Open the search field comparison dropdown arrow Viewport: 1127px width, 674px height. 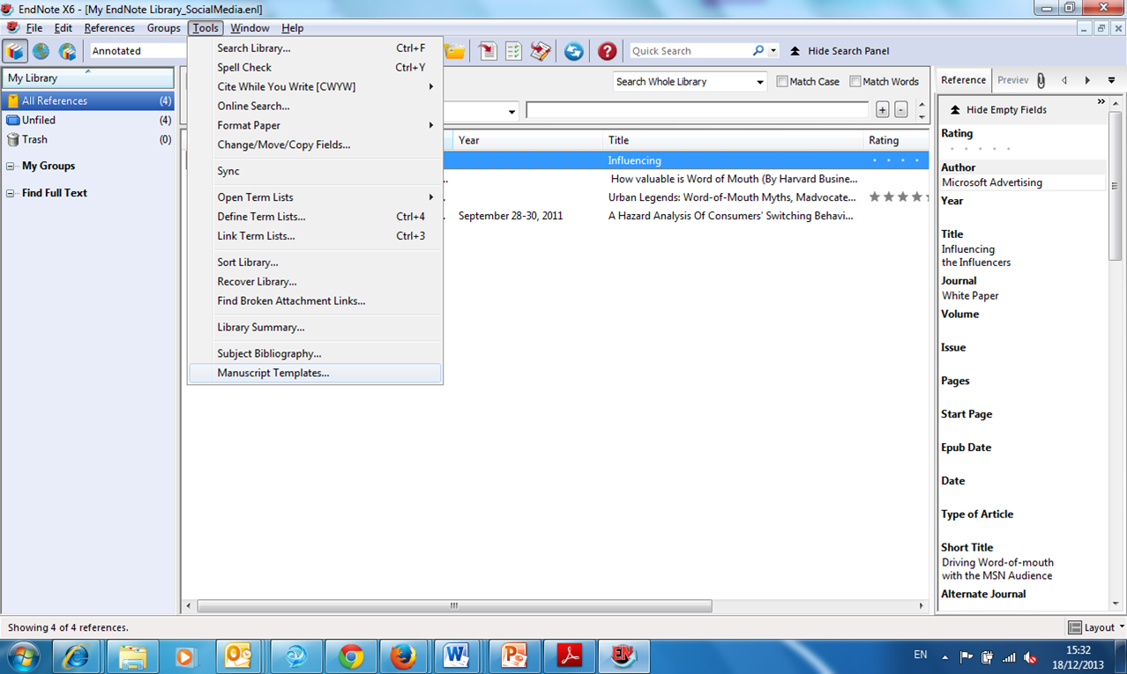(x=512, y=112)
